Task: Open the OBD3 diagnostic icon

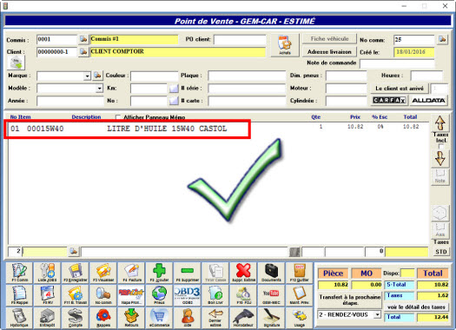Action: click(x=187, y=294)
